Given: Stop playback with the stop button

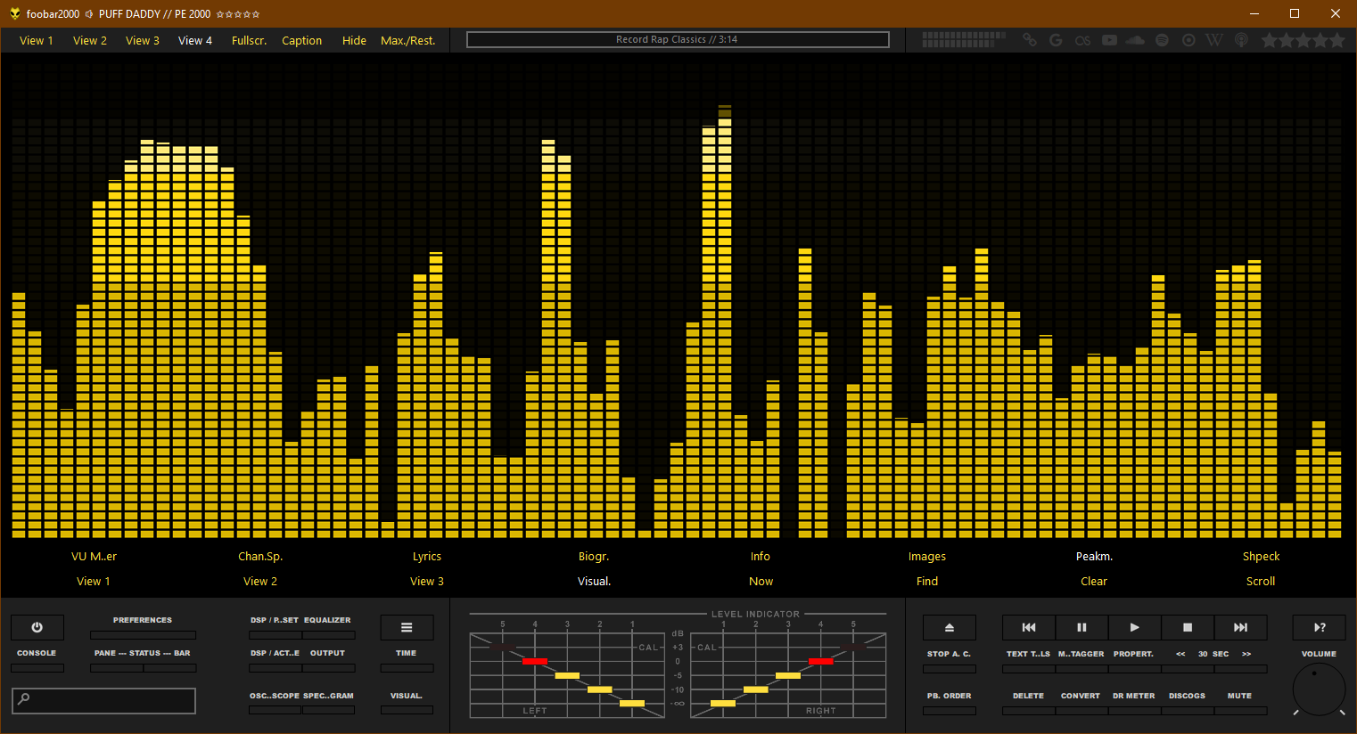Looking at the screenshot, I should coord(1187,627).
